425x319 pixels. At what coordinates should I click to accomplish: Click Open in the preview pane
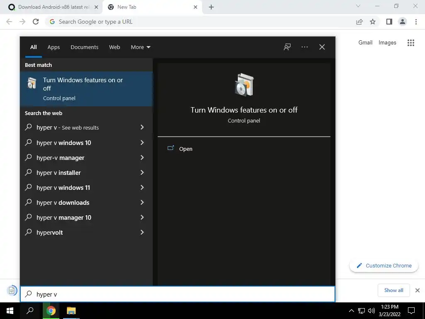(x=186, y=149)
